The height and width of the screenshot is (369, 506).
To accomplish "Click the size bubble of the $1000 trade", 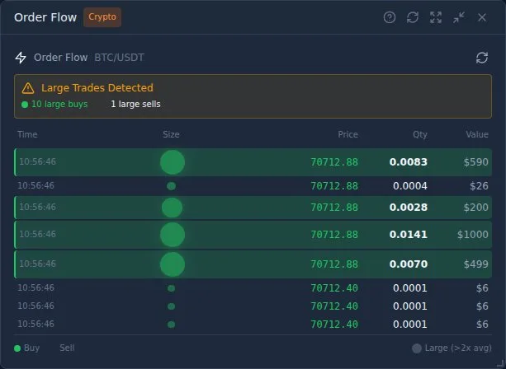I will (x=173, y=235).
